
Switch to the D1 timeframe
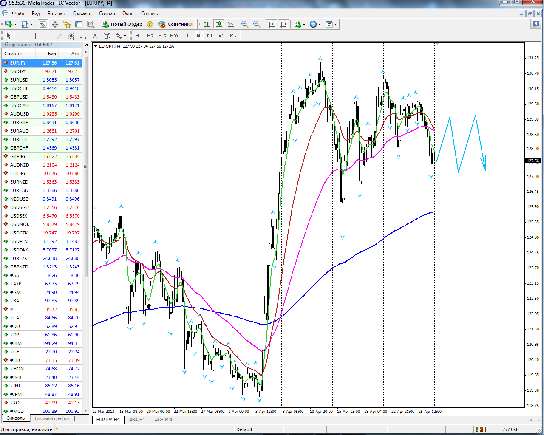tap(210, 36)
